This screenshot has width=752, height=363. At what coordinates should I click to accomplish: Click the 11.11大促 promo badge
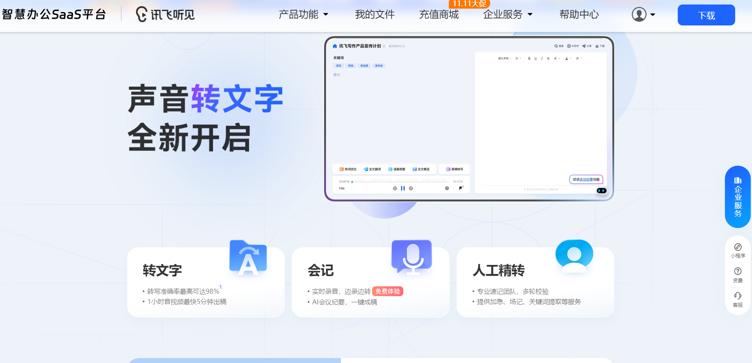pos(469,4)
